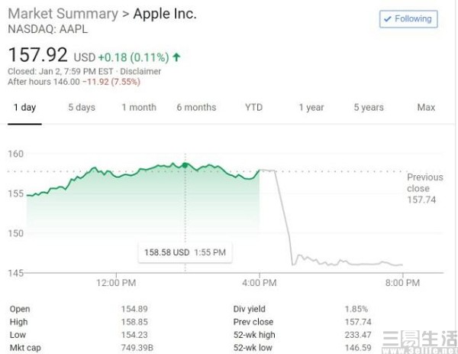458x354 pixels.
Task: Toggle the Following button for Apple
Action: [x=408, y=19]
